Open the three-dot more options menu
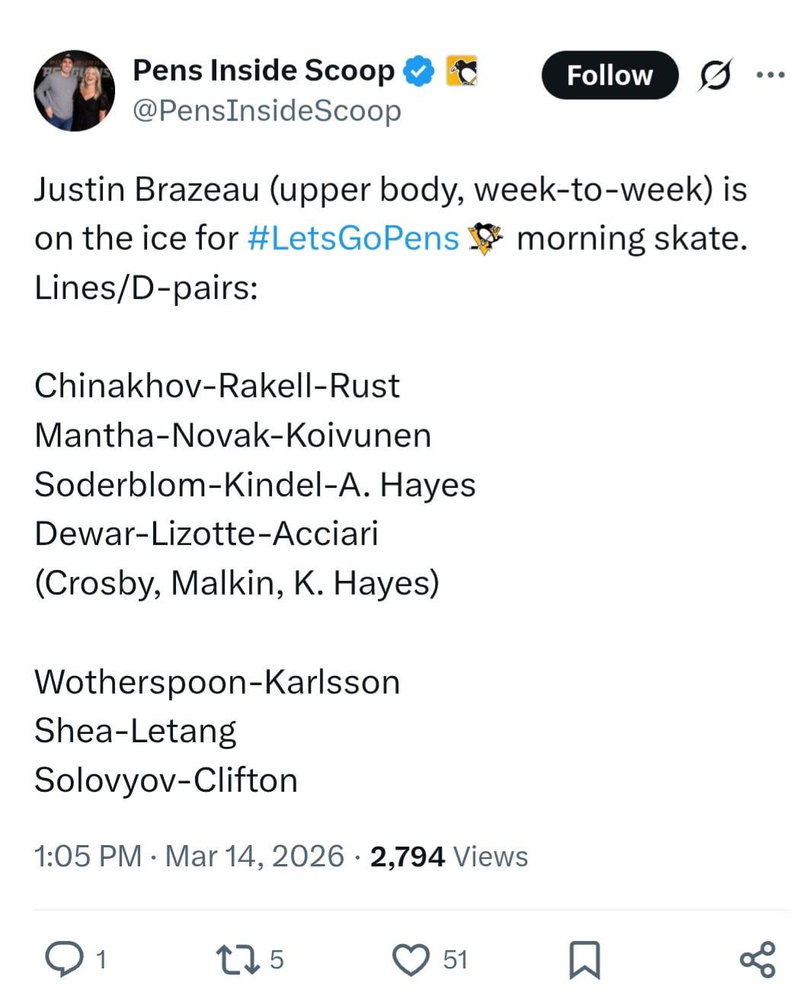This screenshot has height=992, width=812. (770, 75)
